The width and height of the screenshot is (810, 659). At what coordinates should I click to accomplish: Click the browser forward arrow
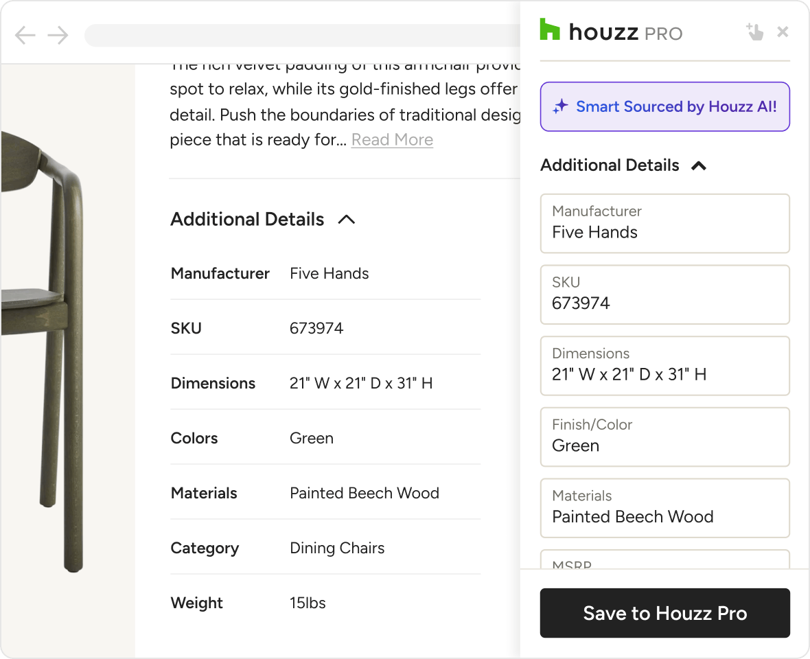pyautogui.click(x=58, y=35)
